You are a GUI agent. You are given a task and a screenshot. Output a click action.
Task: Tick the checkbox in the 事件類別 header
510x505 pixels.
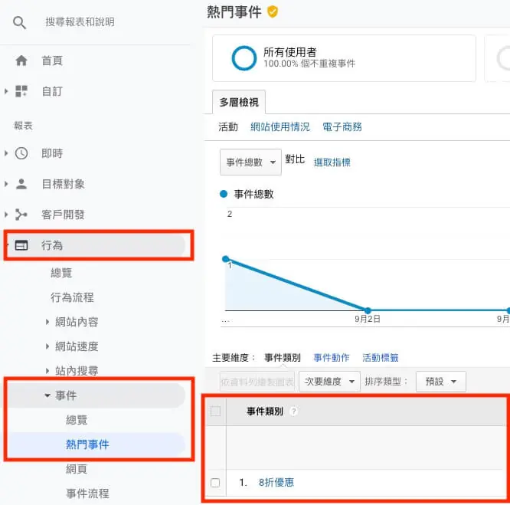(215, 412)
